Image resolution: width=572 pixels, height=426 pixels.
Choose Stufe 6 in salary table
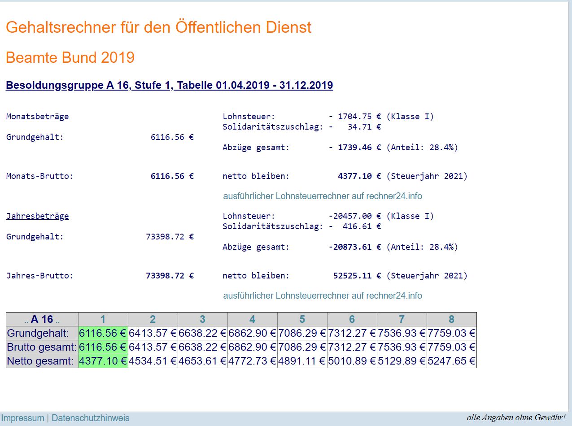[352, 319]
